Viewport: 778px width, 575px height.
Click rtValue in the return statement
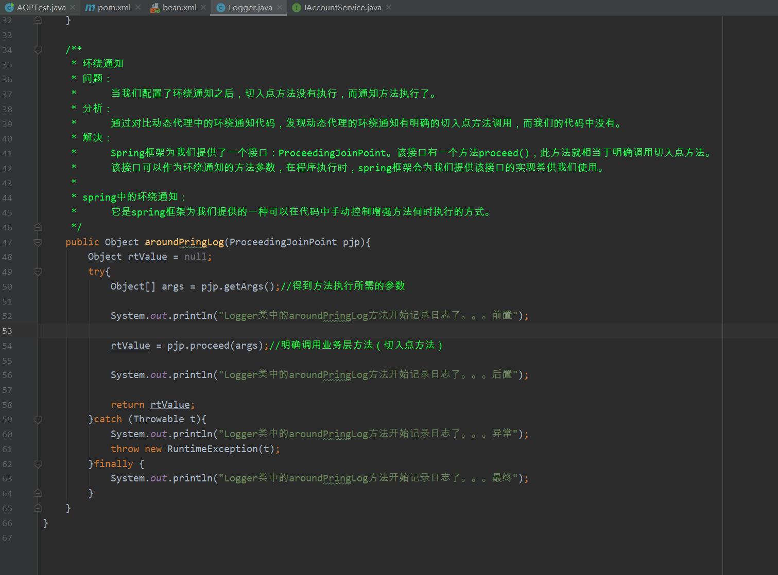tap(170, 405)
